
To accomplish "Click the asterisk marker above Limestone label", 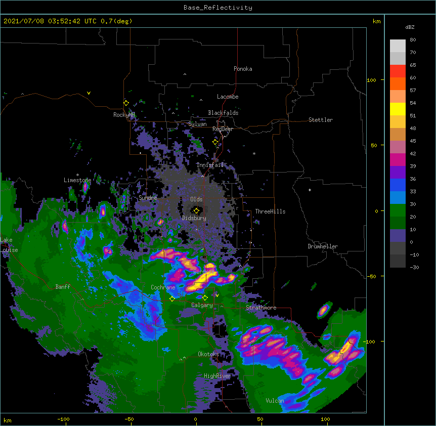I will 77,175.
